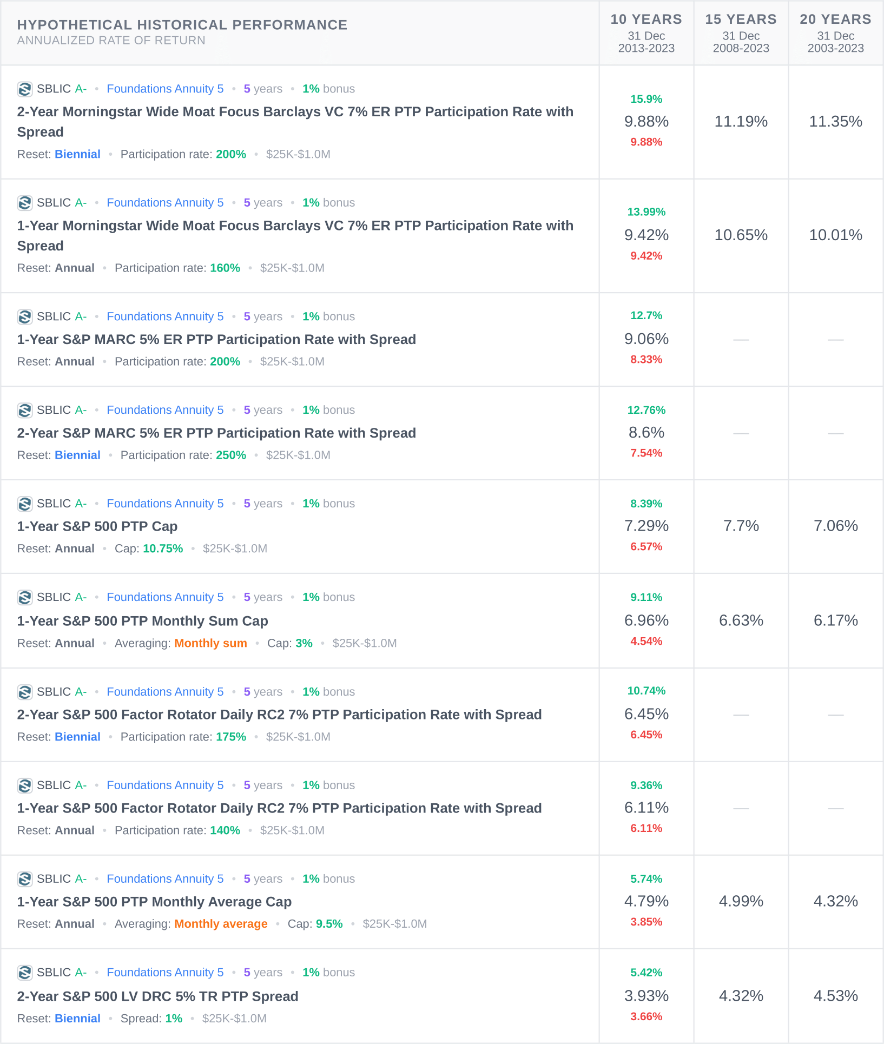Click SBLIC logo in Monthly Average Cap row
Viewport: 884px width, 1044px height.
click(24, 879)
